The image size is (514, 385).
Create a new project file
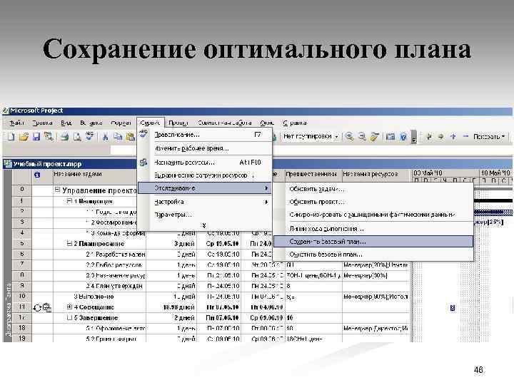(11, 136)
